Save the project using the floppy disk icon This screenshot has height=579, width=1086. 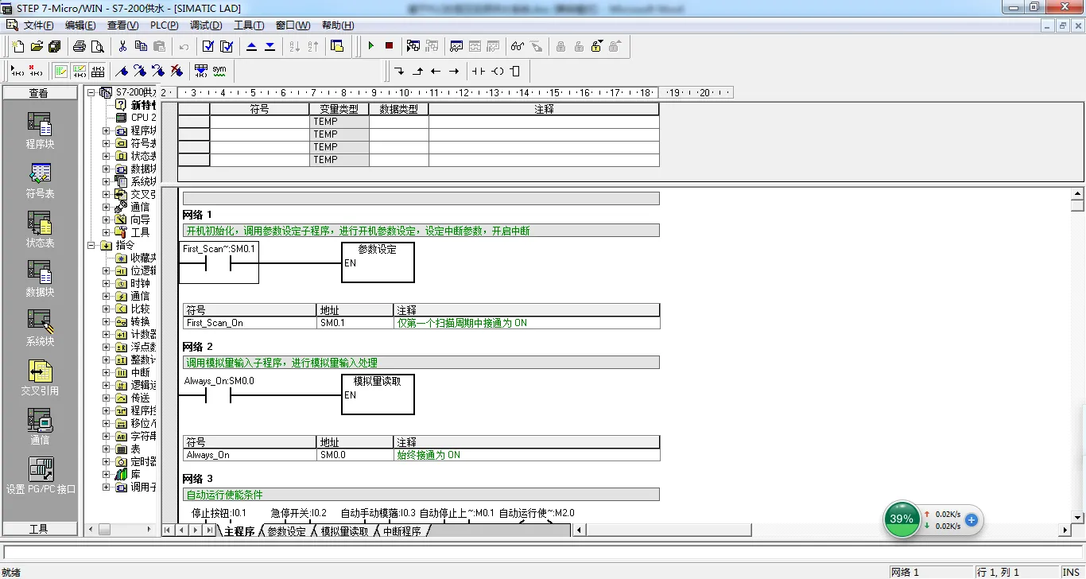pos(54,46)
